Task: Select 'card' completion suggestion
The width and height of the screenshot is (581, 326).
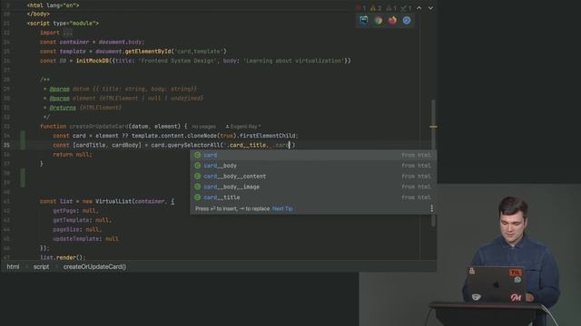Action: (312, 155)
